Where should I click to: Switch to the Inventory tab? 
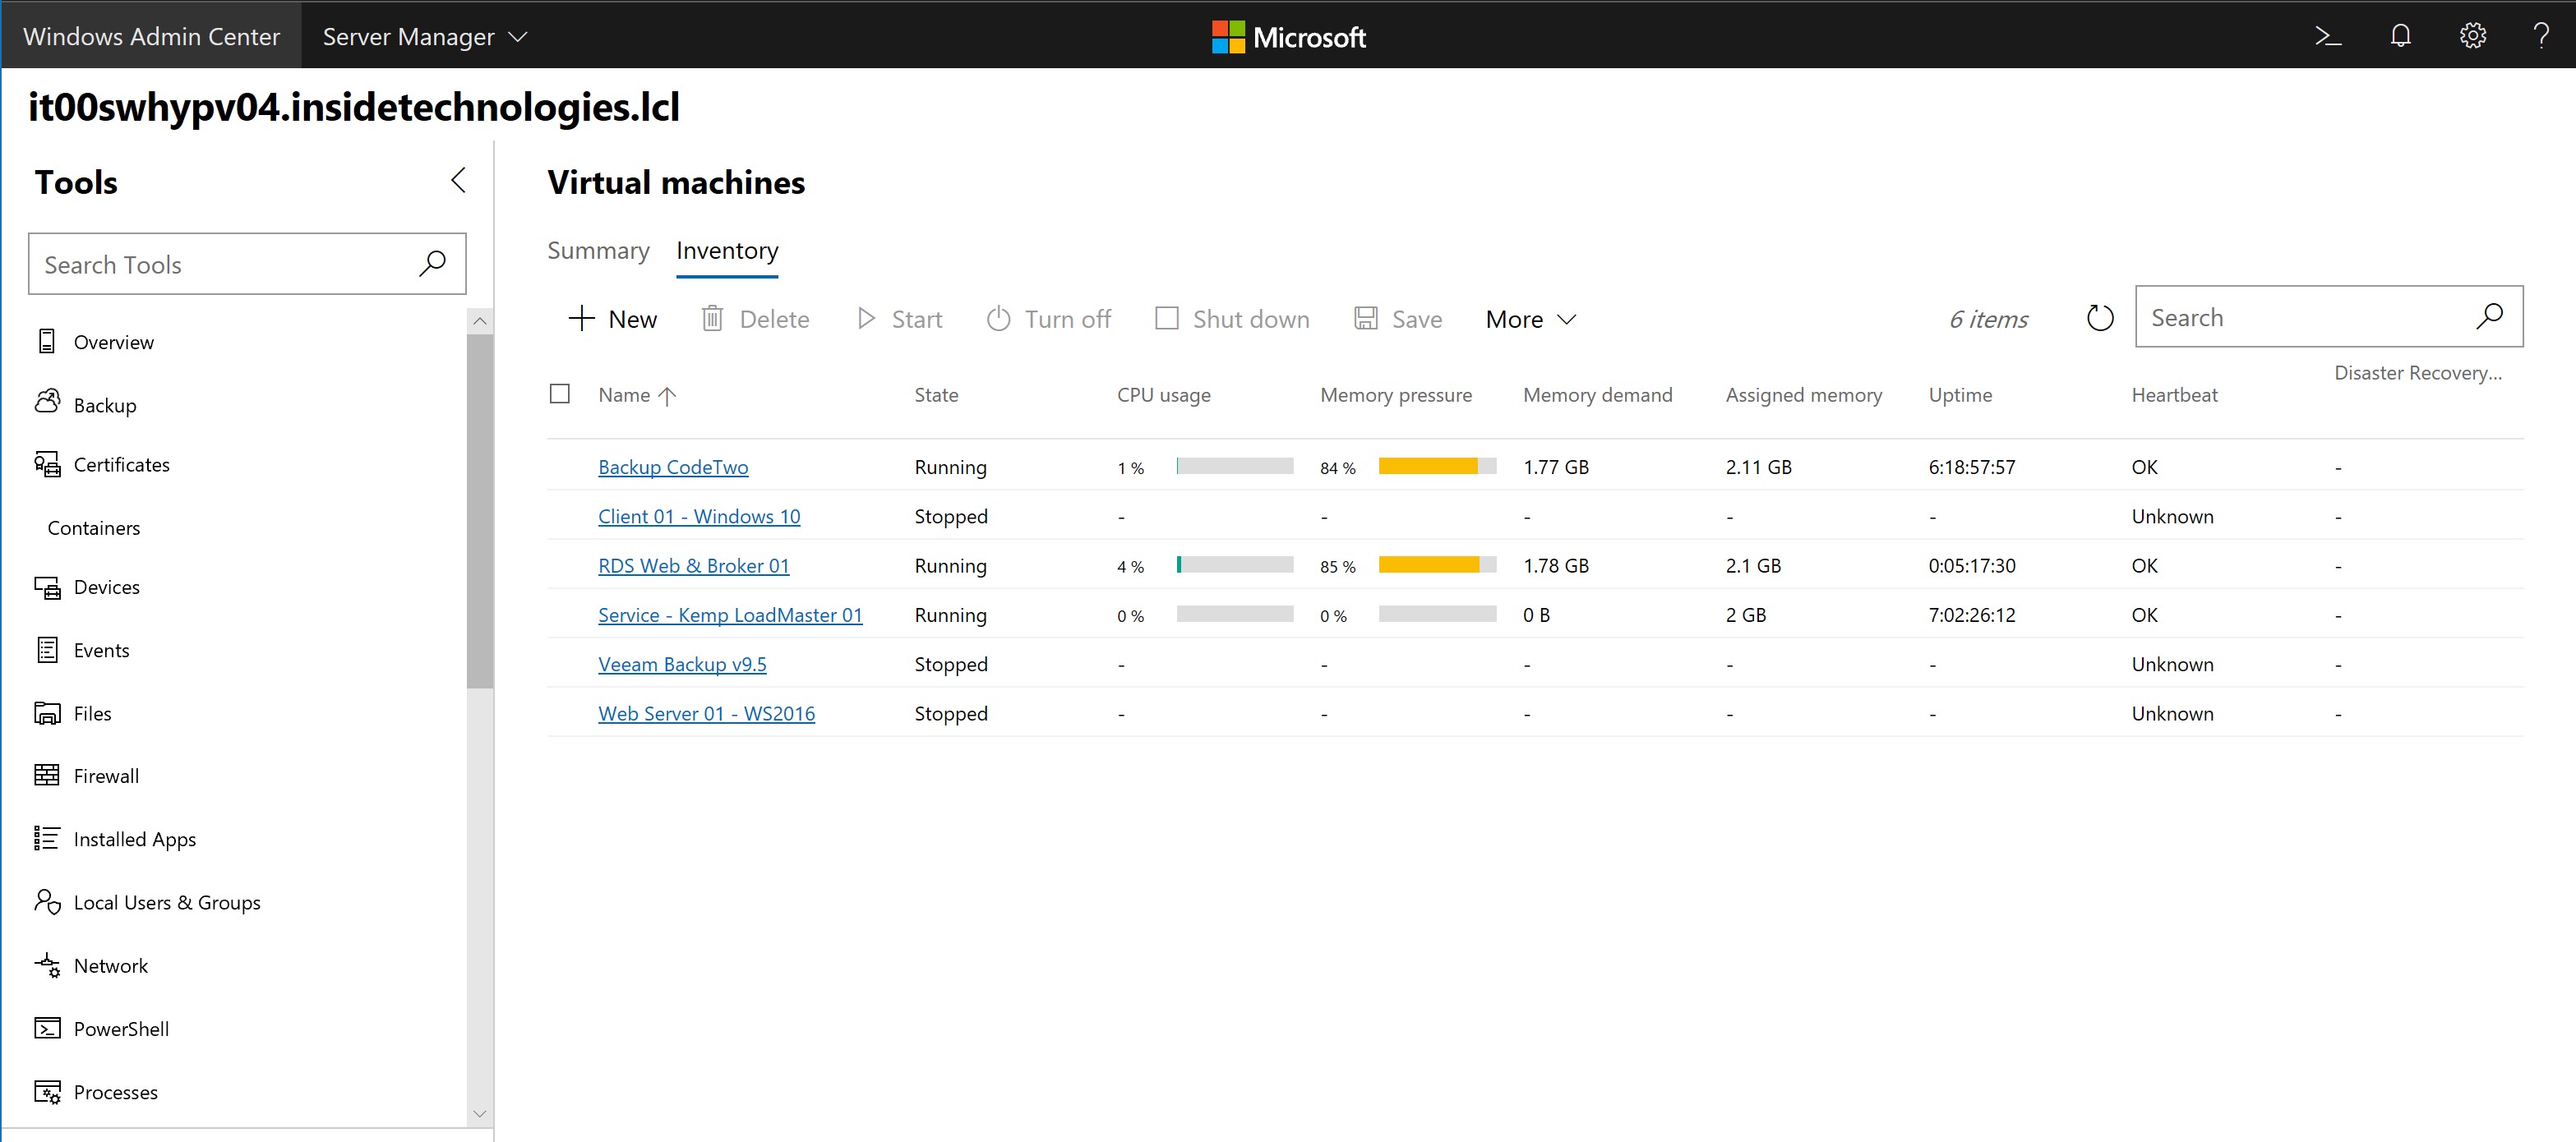click(x=727, y=251)
